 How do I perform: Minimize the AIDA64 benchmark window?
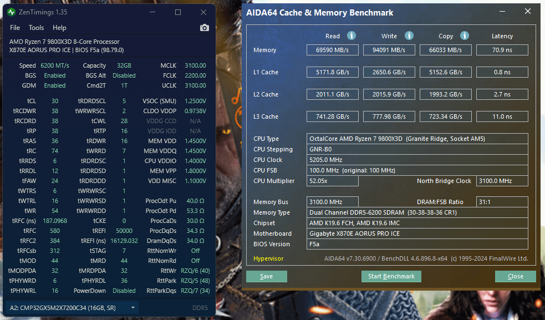tap(502, 12)
